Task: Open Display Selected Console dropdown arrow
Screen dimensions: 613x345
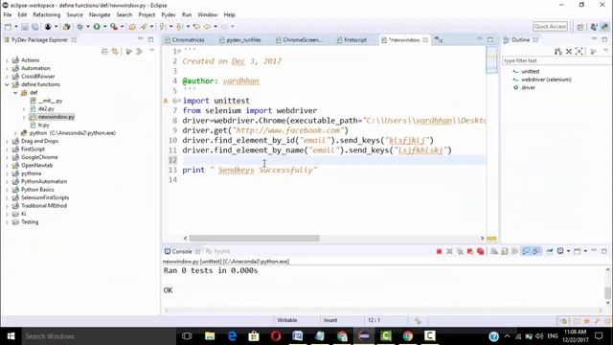Action: tap(568, 251)
